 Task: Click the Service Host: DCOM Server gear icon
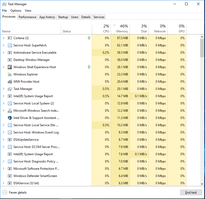10,147
